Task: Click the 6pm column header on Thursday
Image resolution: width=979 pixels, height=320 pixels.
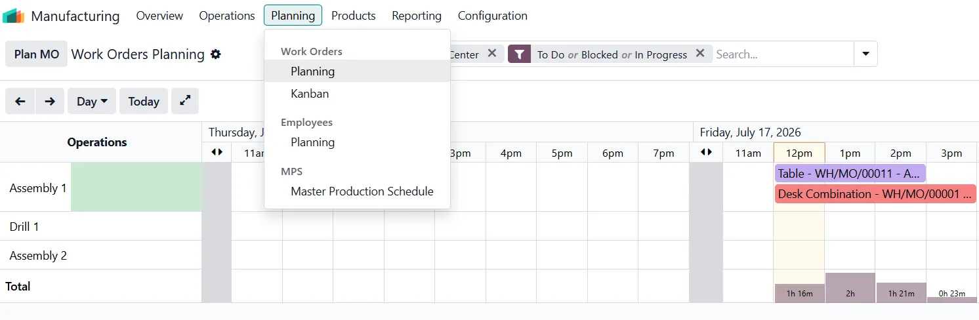Action: [613, 153]
